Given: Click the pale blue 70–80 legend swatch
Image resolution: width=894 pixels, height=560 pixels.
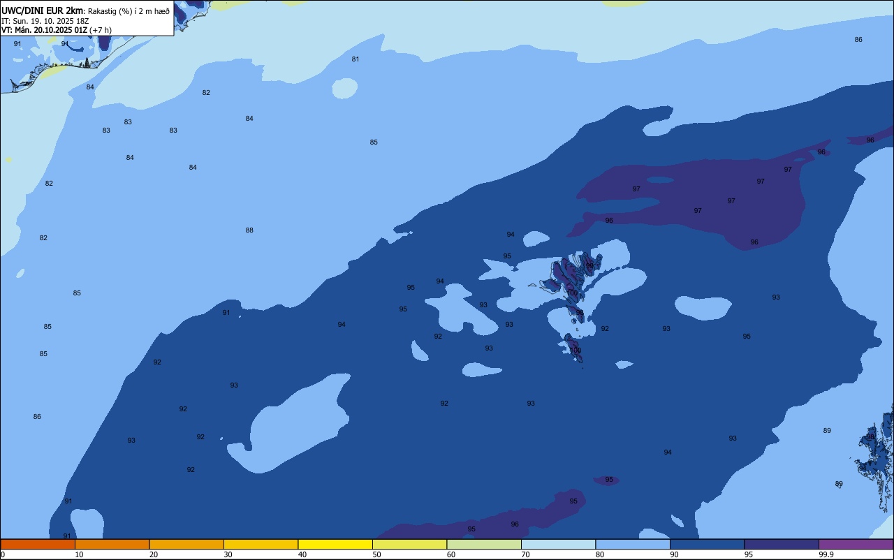Looking at the screenshot, I should pyautogui.click(x=558, y=544).
